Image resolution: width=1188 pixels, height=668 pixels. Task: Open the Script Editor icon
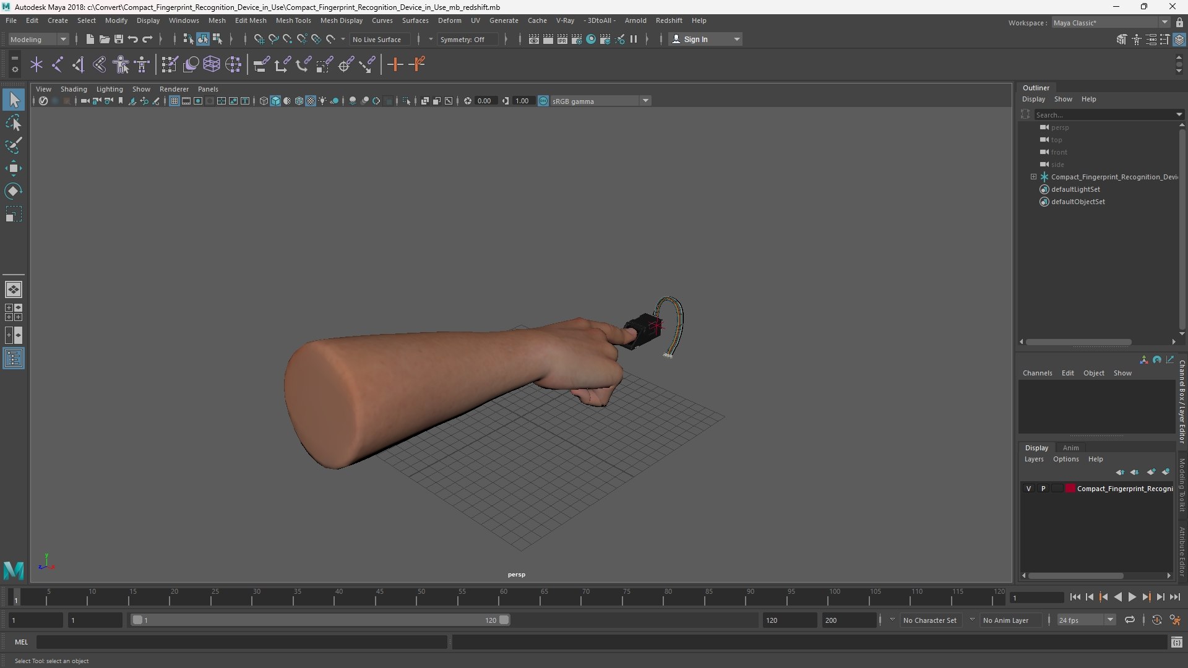(1176, 643)
